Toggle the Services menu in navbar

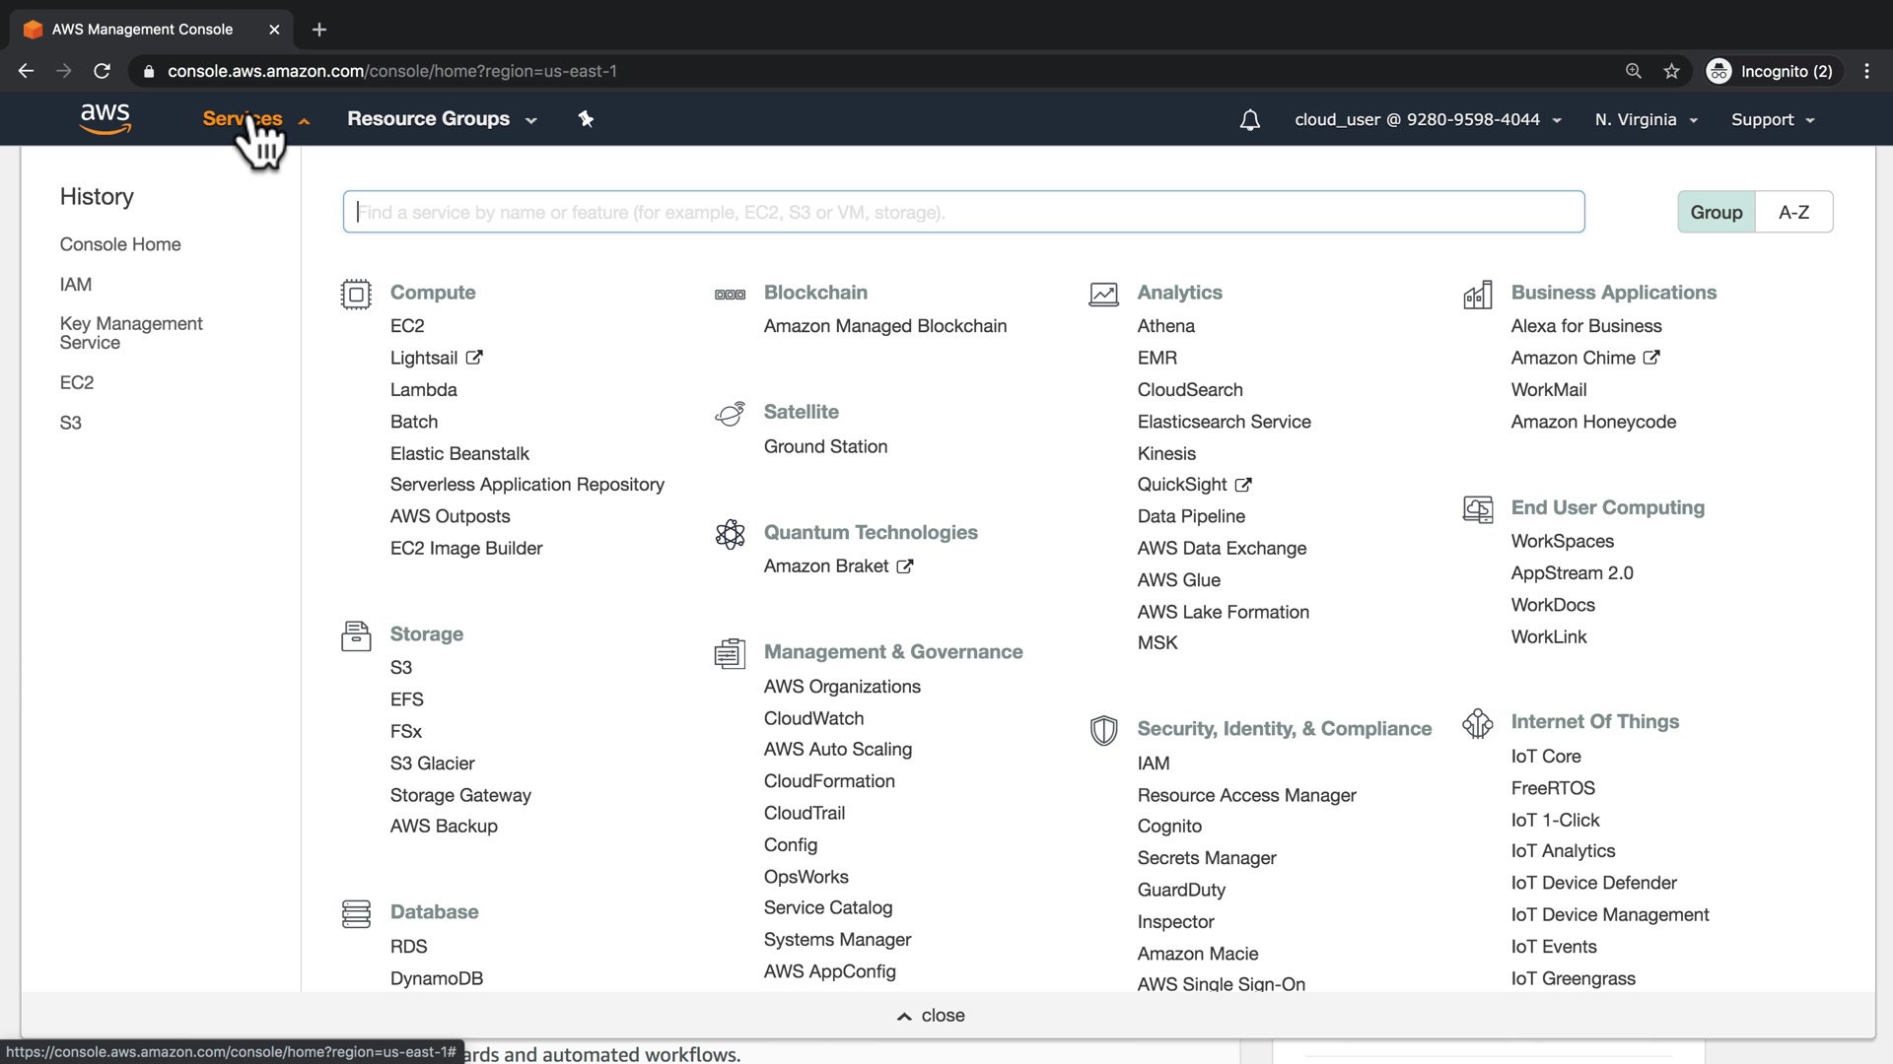point(254,119)
